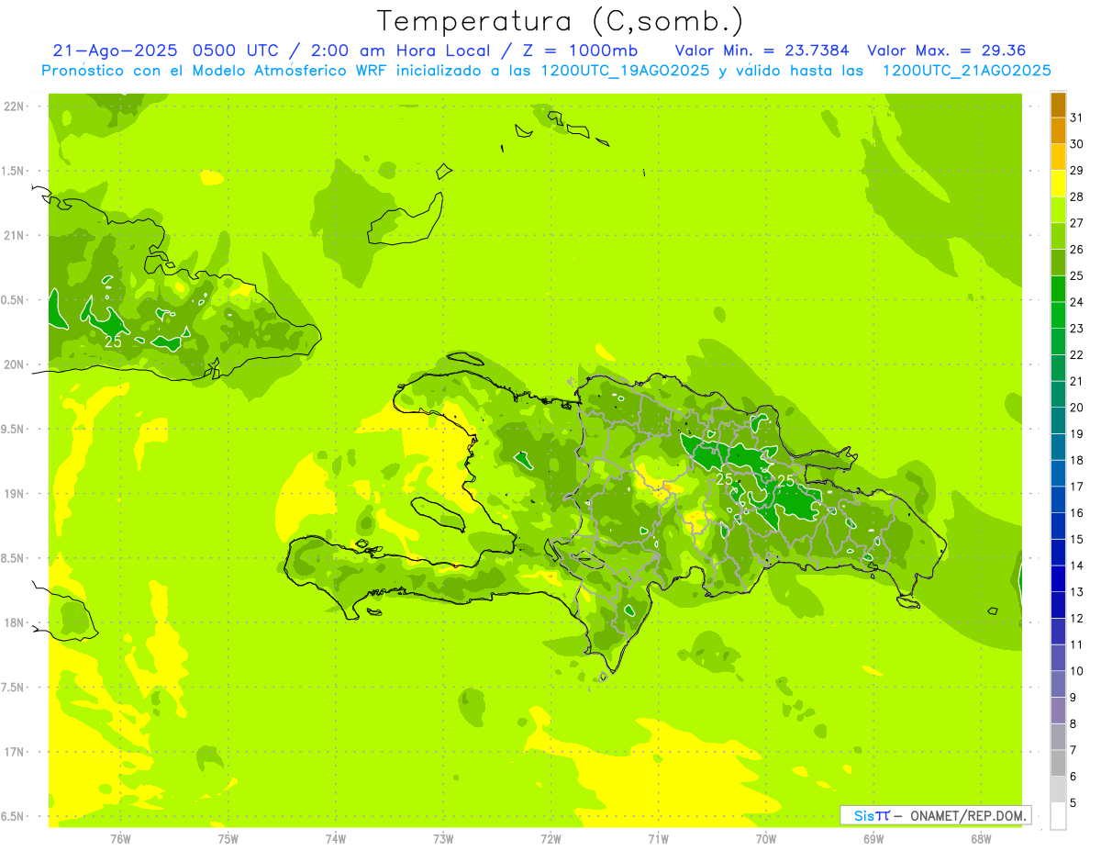The image size is (1101, 851).
Task: Click the '21N' latitude axis label
Action: click(14, 236)
